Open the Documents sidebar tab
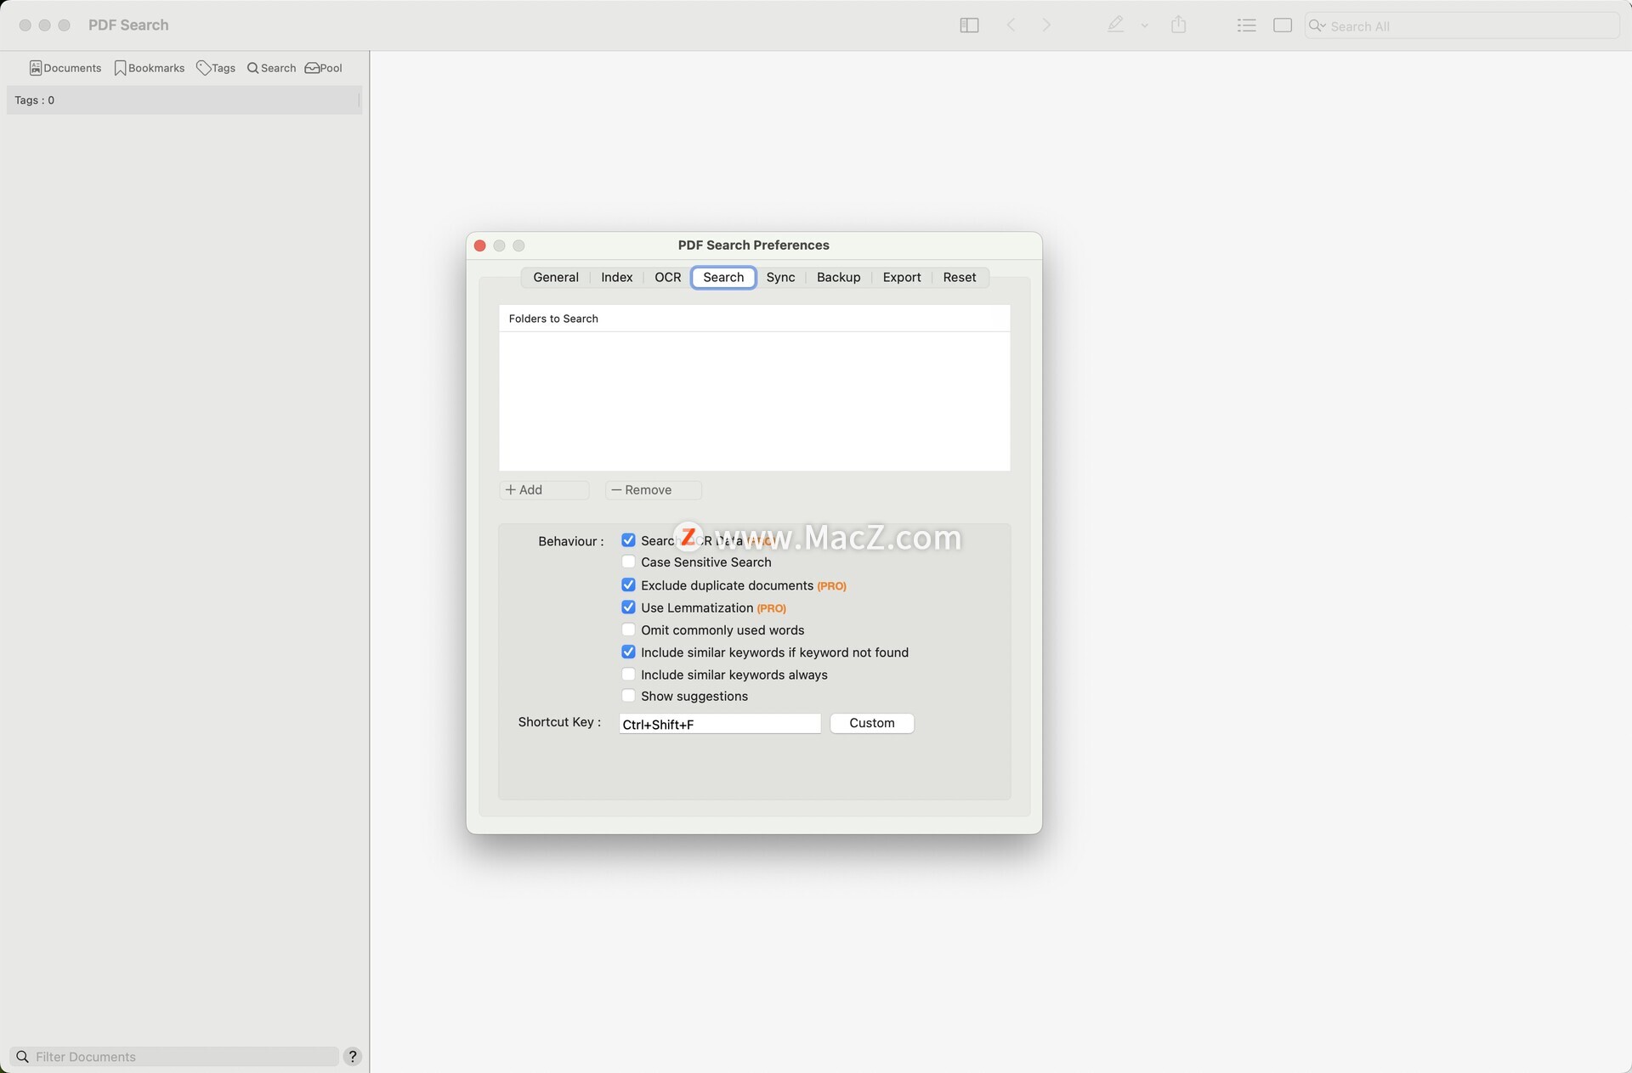Screen dimensions: 1632x1073 click(65, 68)
